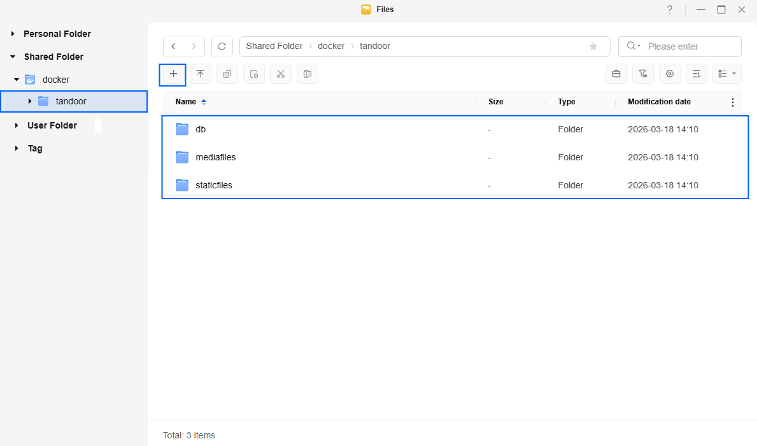Expand the tandoor folder arrow

(30, 101)
